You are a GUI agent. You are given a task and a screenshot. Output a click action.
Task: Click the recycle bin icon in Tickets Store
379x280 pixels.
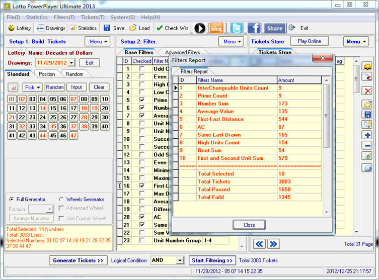367,156
